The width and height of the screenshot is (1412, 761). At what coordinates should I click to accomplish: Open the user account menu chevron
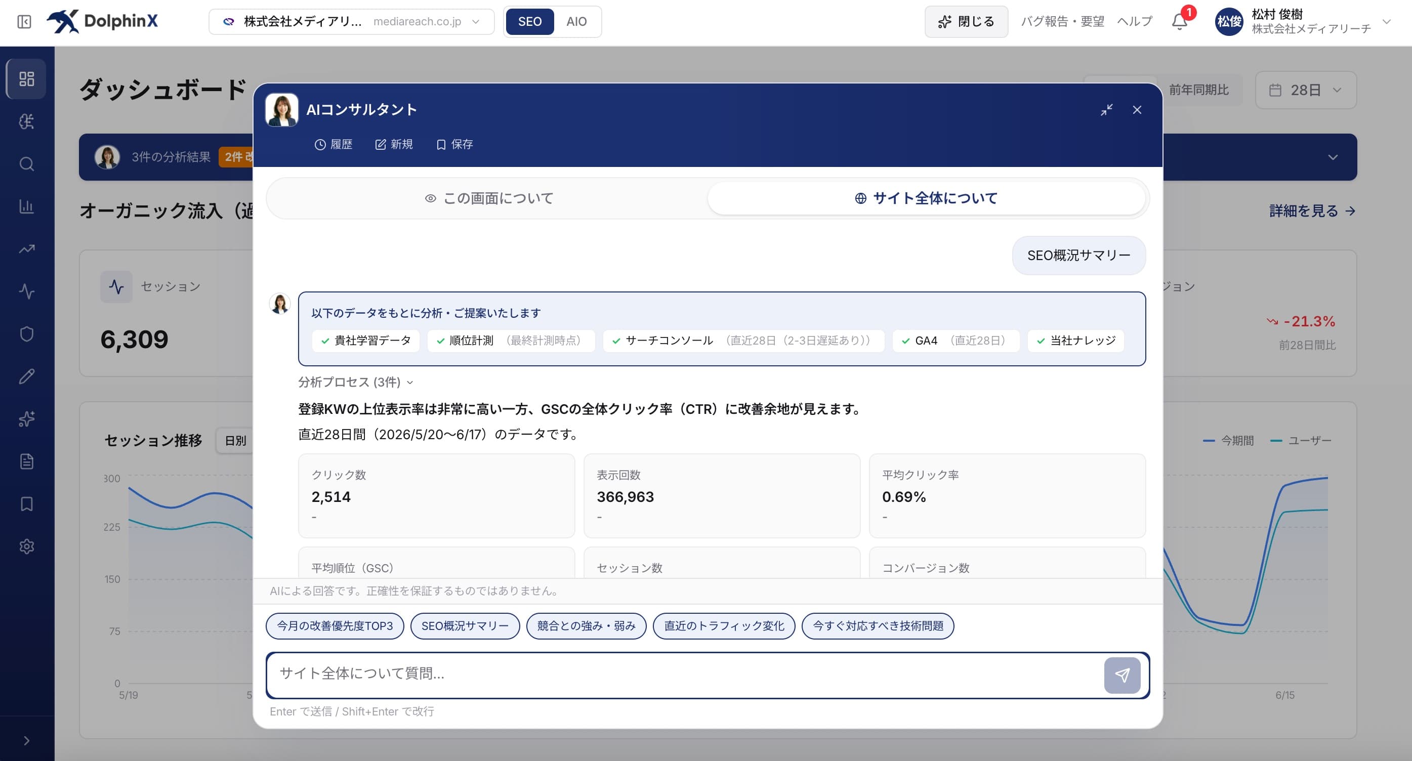pyautogui.click(x=1386, y=22)
